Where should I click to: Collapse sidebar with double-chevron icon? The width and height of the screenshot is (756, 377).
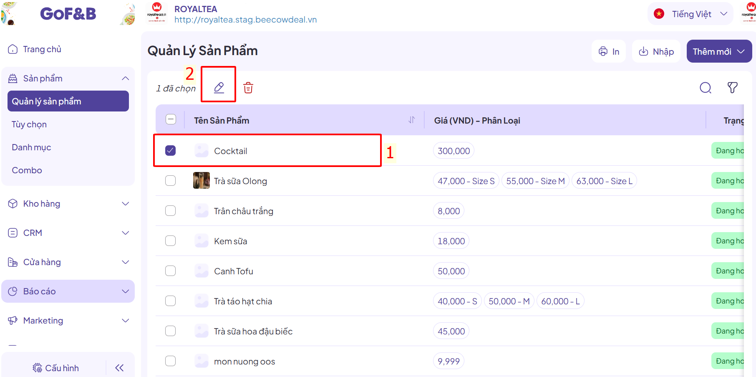coord(119,368)
